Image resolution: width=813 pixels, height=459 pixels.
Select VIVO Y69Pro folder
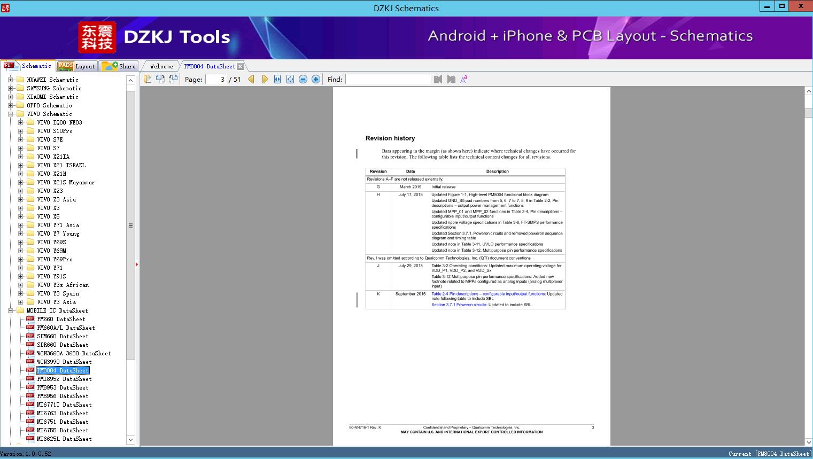pos(55,259)
